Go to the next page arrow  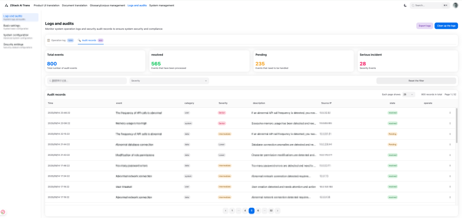(x=277, y=210)
